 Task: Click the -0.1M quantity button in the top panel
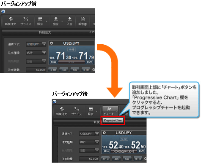click(53, 70)
